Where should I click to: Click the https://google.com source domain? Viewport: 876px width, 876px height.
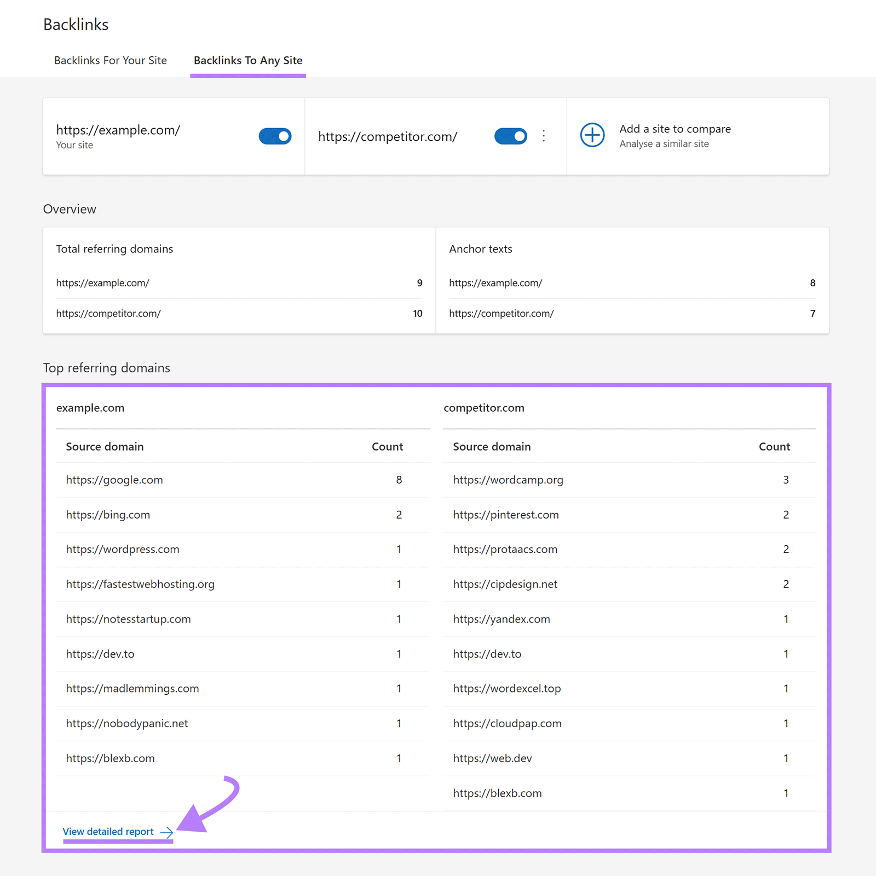pyautogui.click(x=114, y=480)
